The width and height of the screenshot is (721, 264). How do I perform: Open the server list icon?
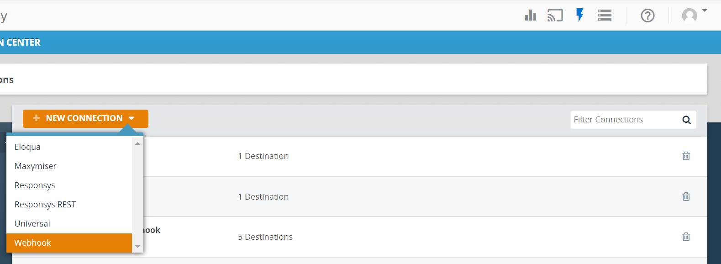pos(604,16)
